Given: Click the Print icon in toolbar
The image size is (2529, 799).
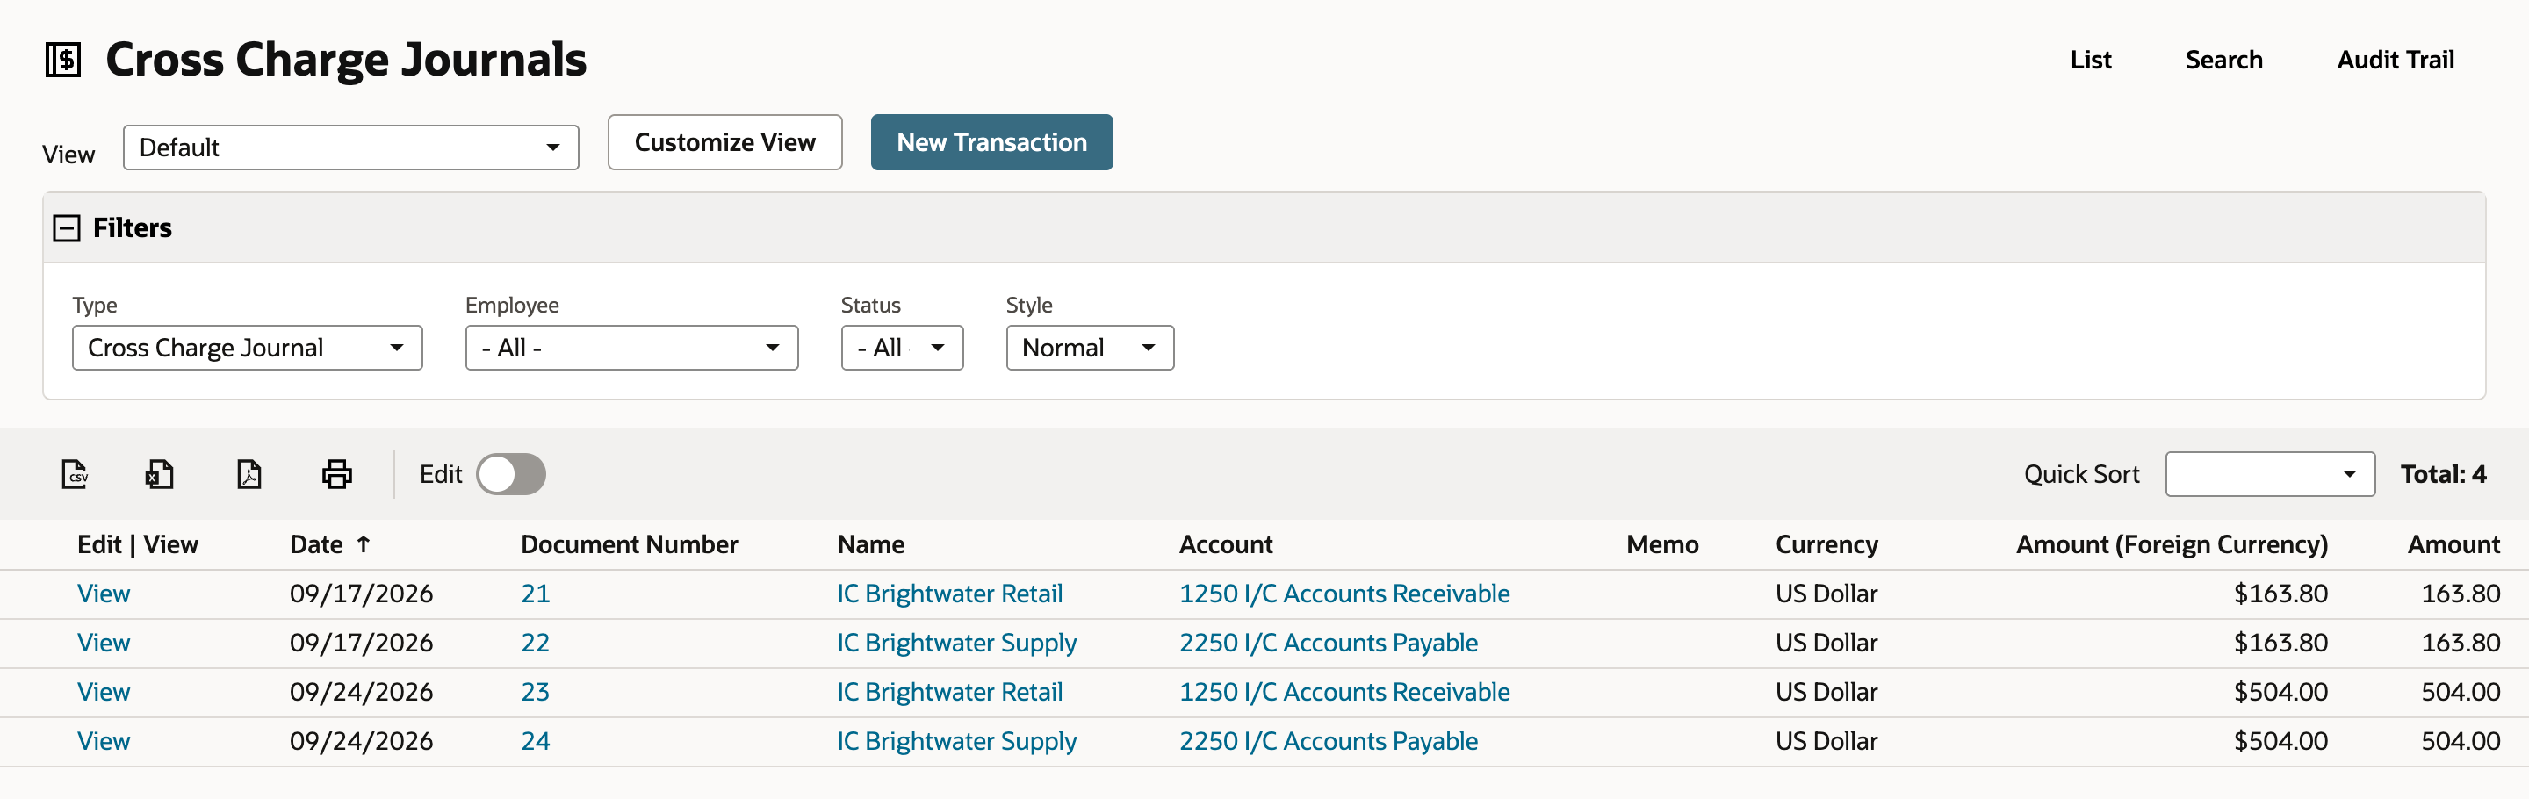Looking at the screenshot, I should click(336, 474).
